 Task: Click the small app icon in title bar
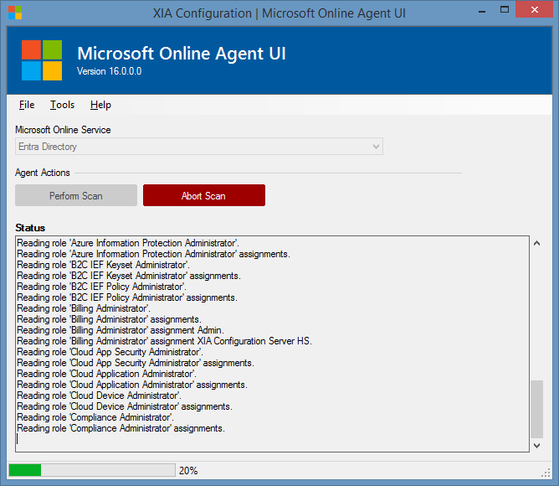point(15,13)
